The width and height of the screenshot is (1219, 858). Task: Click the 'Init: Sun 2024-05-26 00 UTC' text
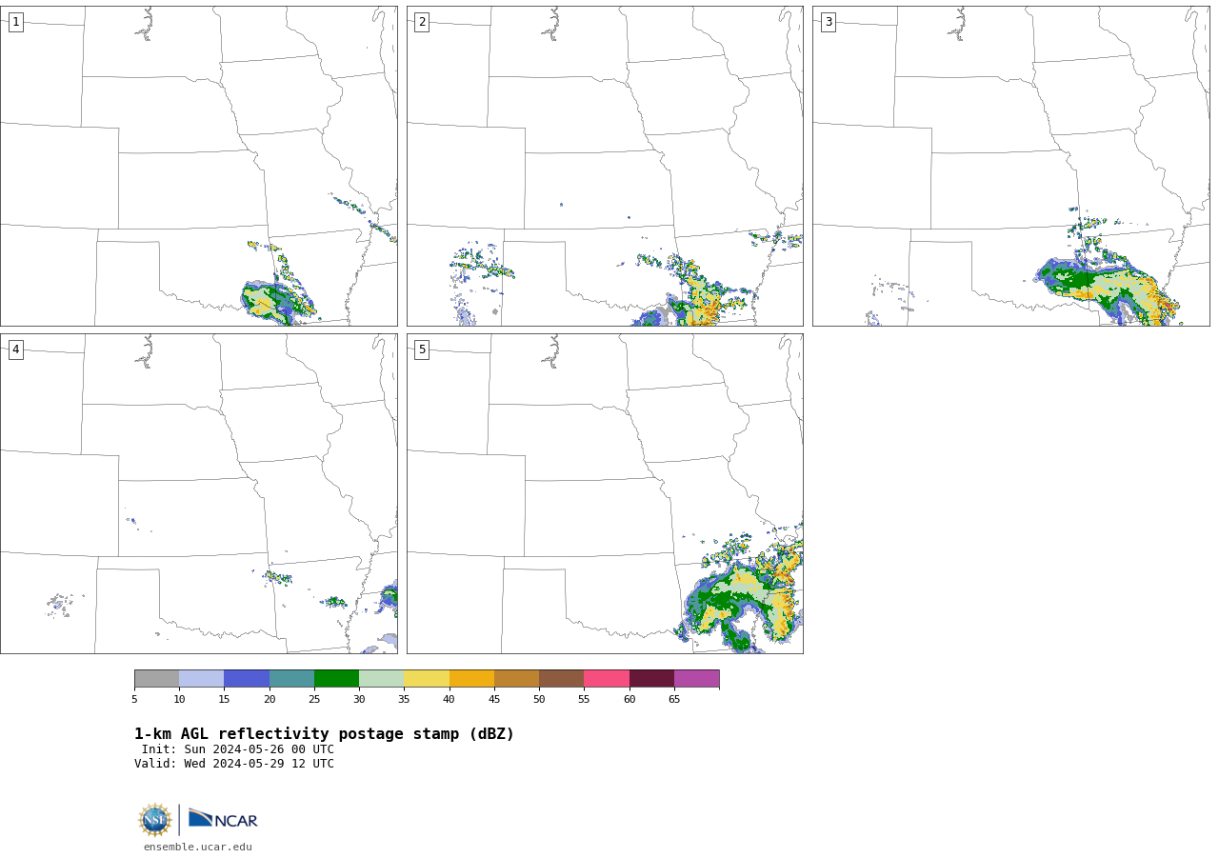(x=238, y=749)
